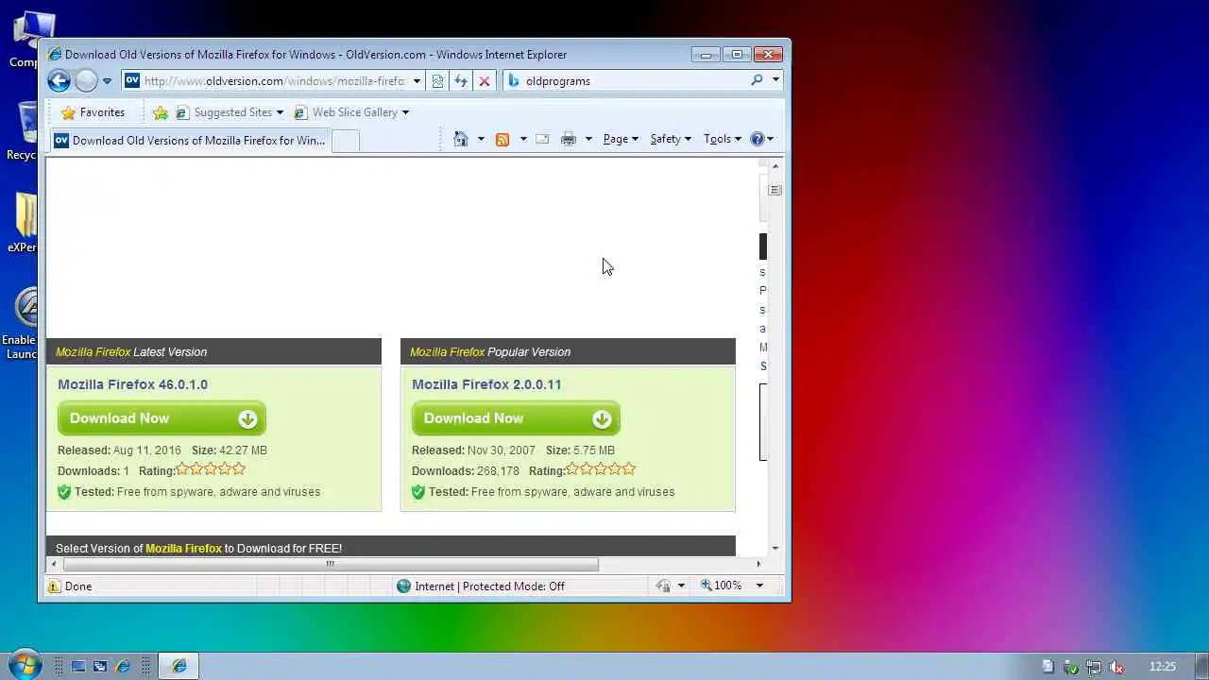Click the muted volume tray icon

pyautogui.click(x=1117, y=667)
